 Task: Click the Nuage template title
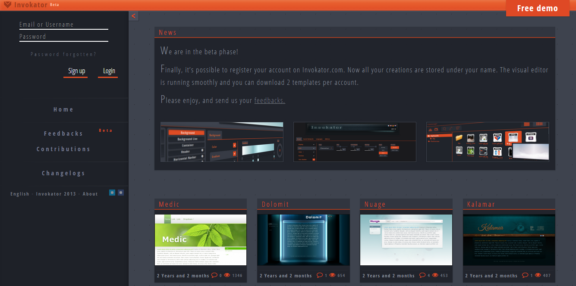pos(375,204)
